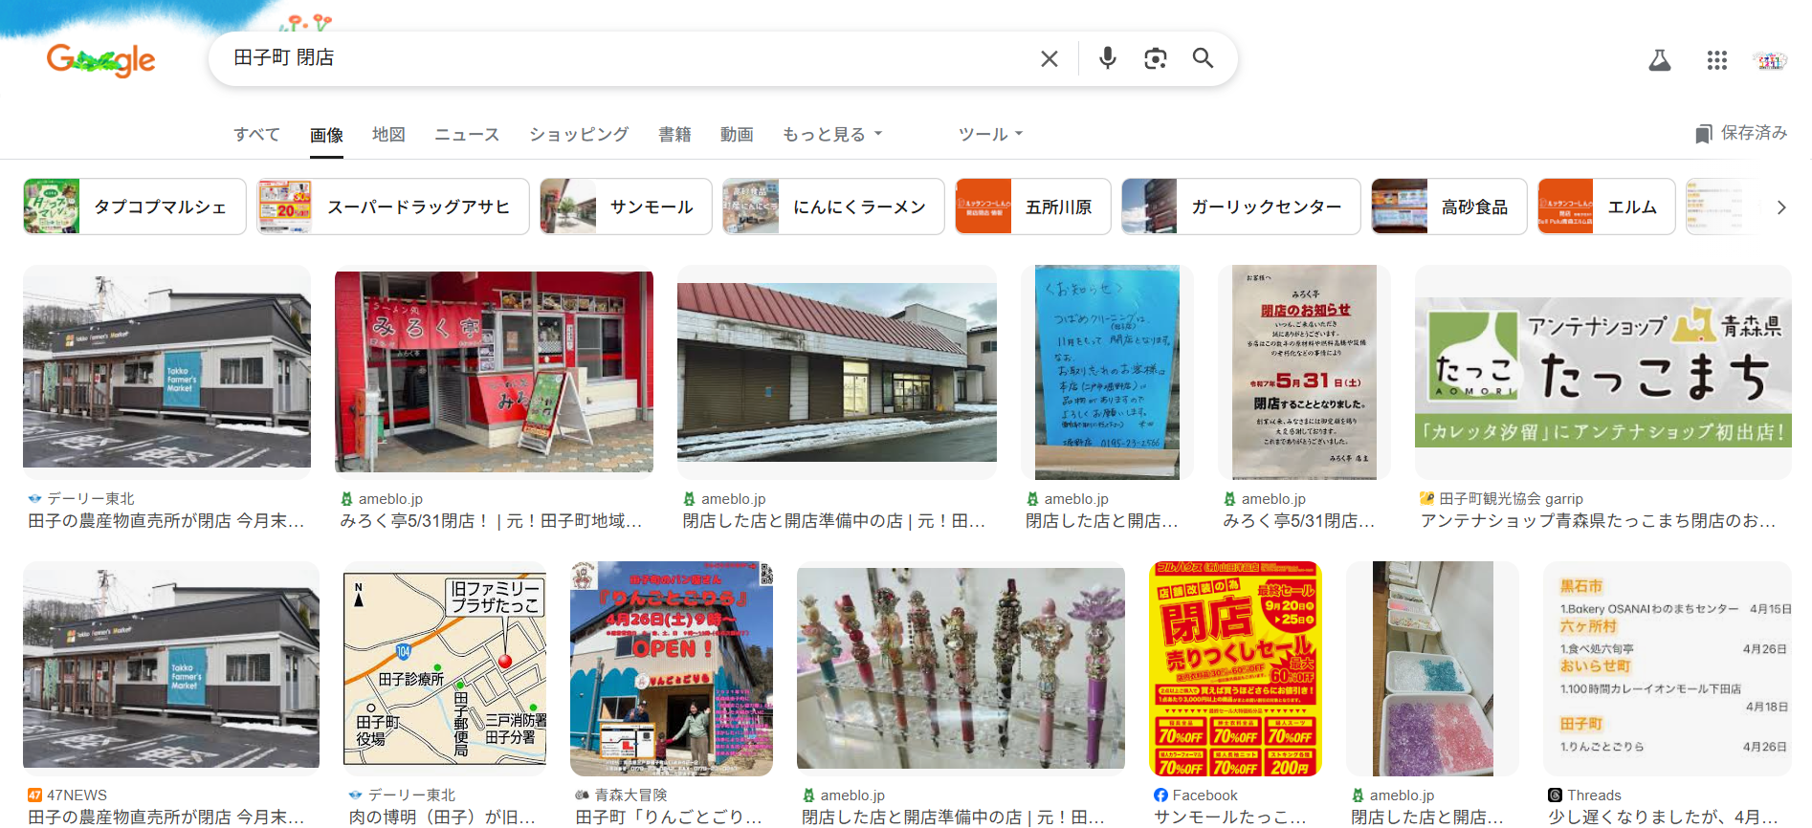
Task: Start voice search with microphone icon
Action: click(x=1107, y=58)
